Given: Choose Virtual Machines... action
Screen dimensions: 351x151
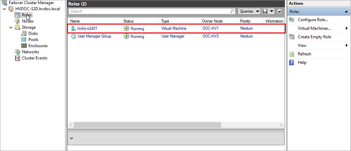Looking at the screenshot, I should pos(314,28).
